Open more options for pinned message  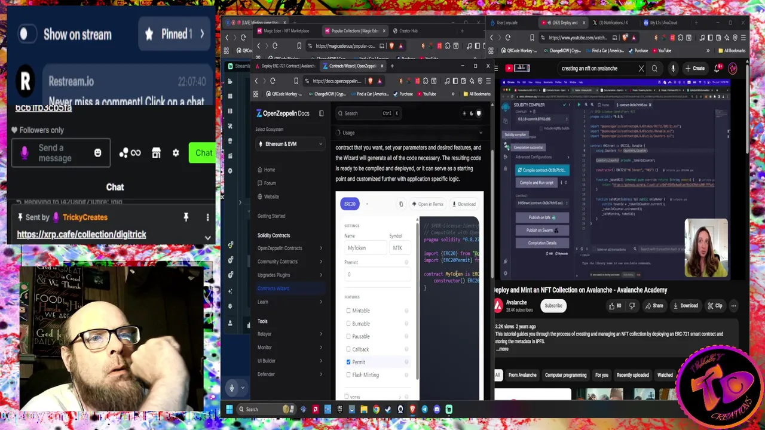(x=207, y=217)
